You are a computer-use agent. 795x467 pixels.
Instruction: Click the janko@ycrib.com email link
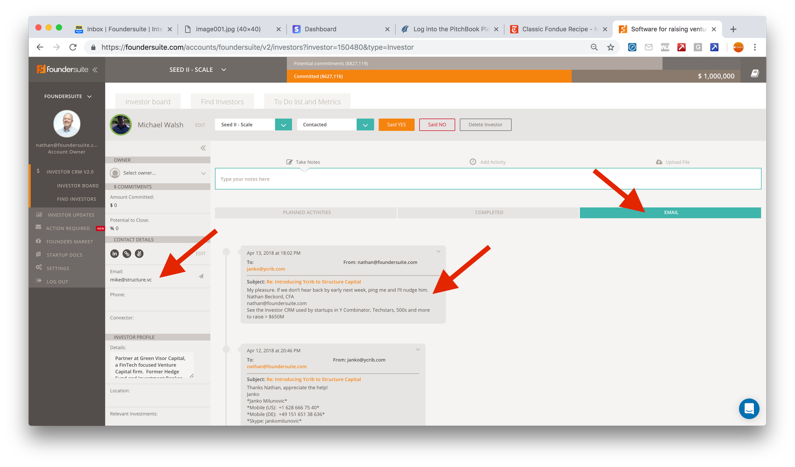[x=266, y=269]
